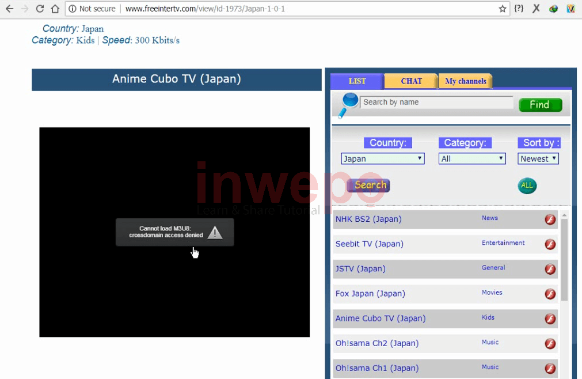Screen dimensions: 582x379
Task: Open the Category dropdown showing All
Action: tap(472, 159)
